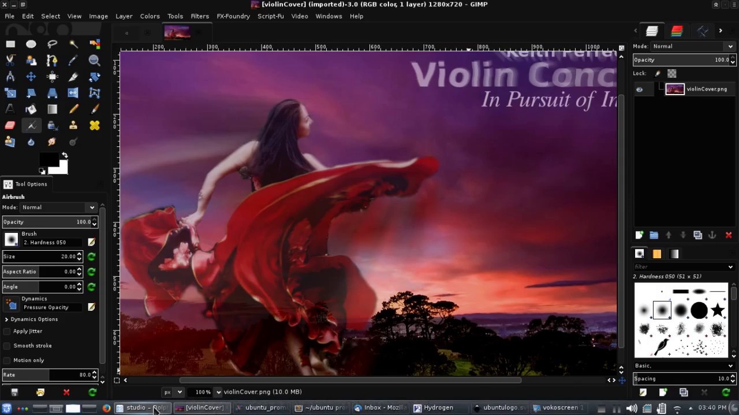Select the Color Picker eyedropper tool

(73, 60)
